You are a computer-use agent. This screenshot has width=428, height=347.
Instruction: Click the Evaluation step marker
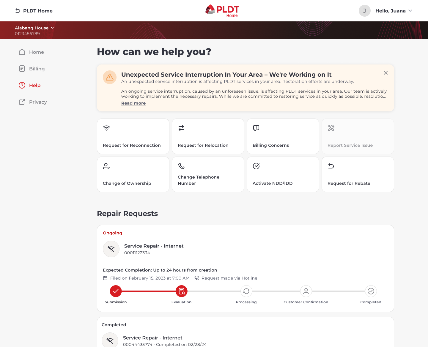point(182,291)
